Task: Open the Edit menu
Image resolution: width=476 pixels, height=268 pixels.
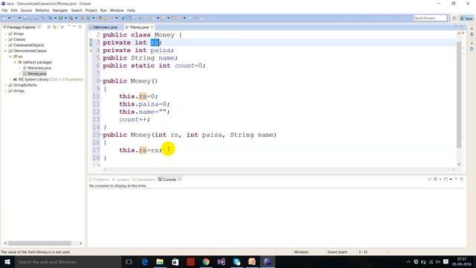Action: [14, 10]
